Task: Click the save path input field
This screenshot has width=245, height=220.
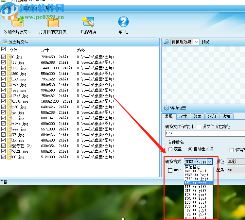Action: coord(205,133)
